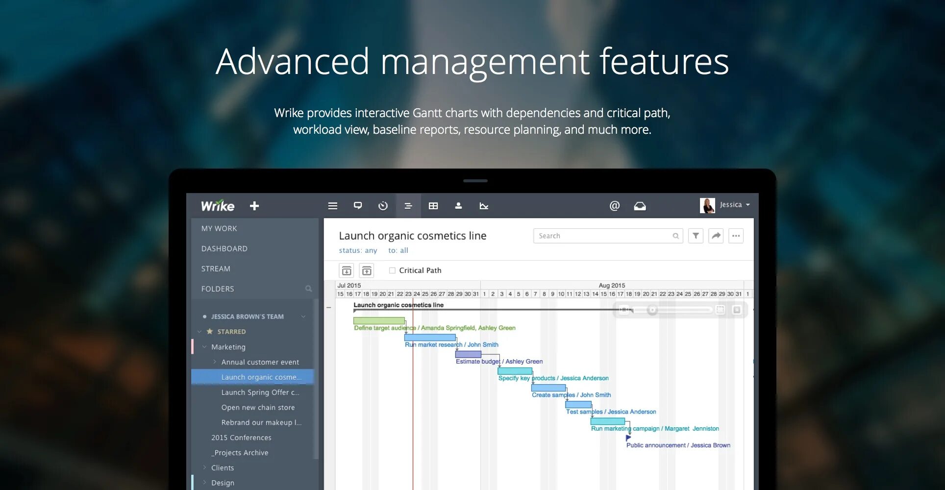Click the STARRED star icon
The height and width of the screenshot is (490, 945).
(210, 331)
